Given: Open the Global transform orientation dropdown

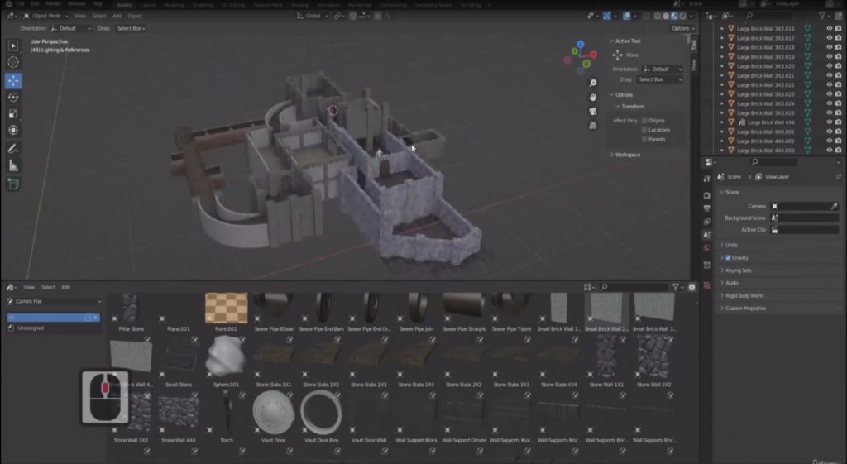Looking at the screenshot, I should tap(312, 17).
